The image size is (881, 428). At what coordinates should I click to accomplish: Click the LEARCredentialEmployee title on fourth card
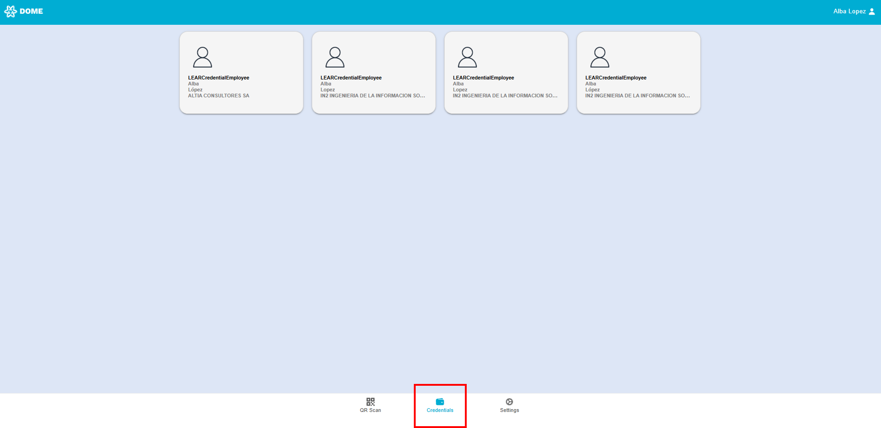[x=616, y=78]
